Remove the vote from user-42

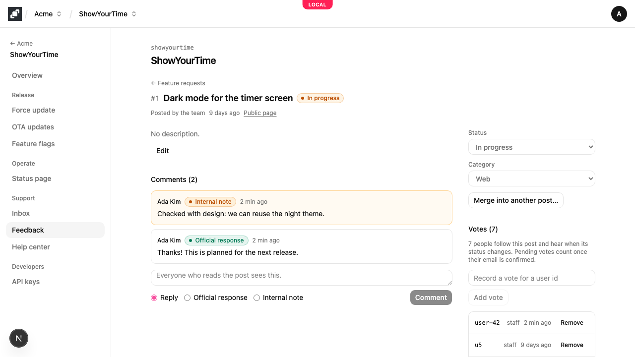coord(572,323)
